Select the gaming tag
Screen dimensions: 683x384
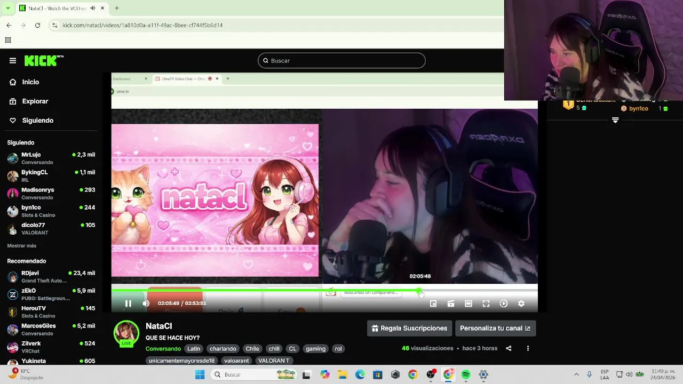tap(315, 349)
